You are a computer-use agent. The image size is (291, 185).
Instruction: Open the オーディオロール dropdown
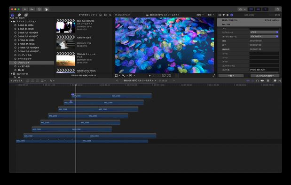264,36
